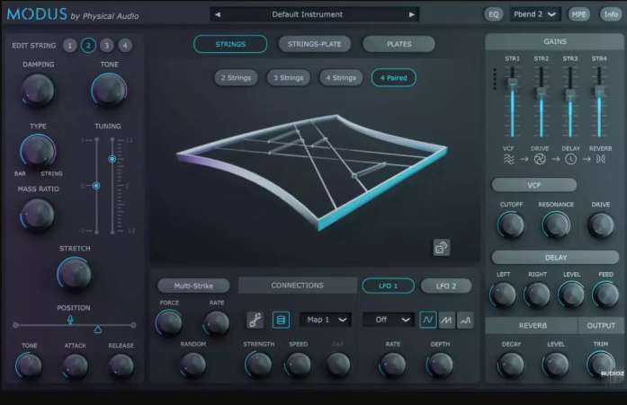Switch to the STRINGS mode tab
627x405 pixels.
tap(230, 44)
